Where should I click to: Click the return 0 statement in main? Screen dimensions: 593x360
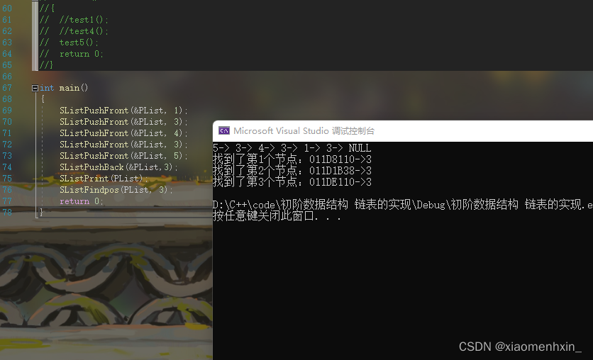pos(81,201)
